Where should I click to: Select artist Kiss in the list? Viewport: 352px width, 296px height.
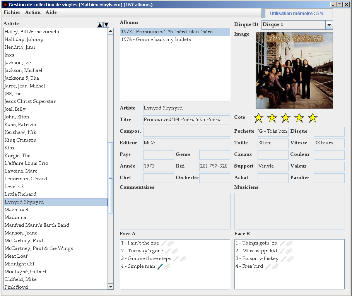(56, 148)
